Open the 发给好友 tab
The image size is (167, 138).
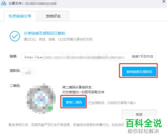53,16
